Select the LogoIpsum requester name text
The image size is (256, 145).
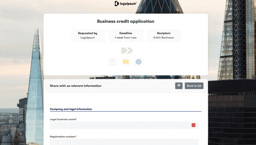pyautogui.click(x=88, y=38)
